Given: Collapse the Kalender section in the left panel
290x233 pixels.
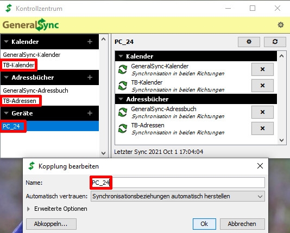Looking at the screenshot, I should 7,42.
